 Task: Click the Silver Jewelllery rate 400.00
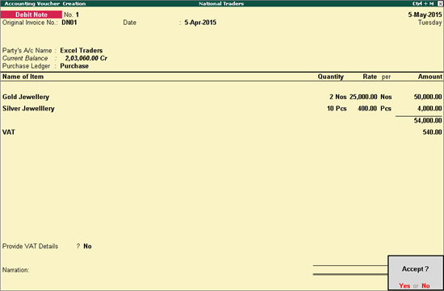coord(367,109)
